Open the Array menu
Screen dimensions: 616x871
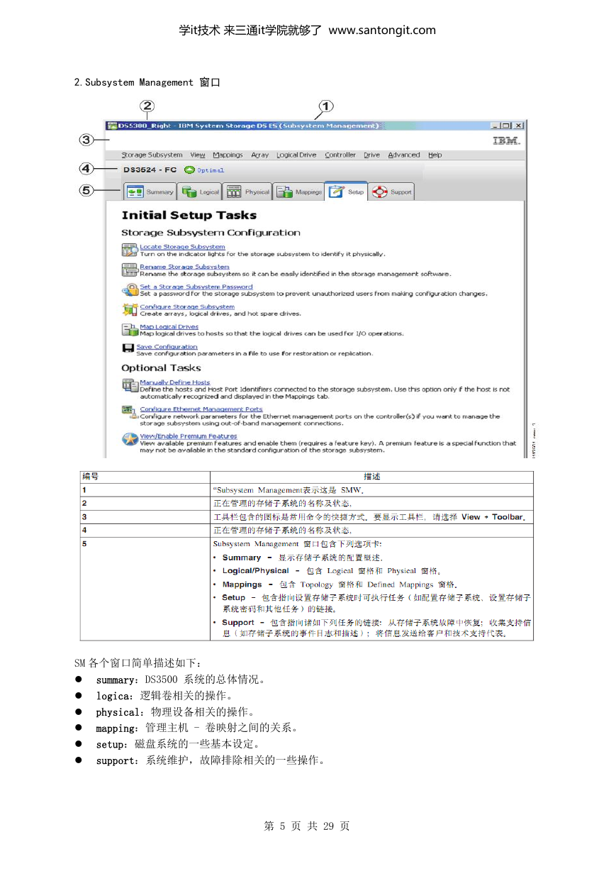click(x=260, y=155)
